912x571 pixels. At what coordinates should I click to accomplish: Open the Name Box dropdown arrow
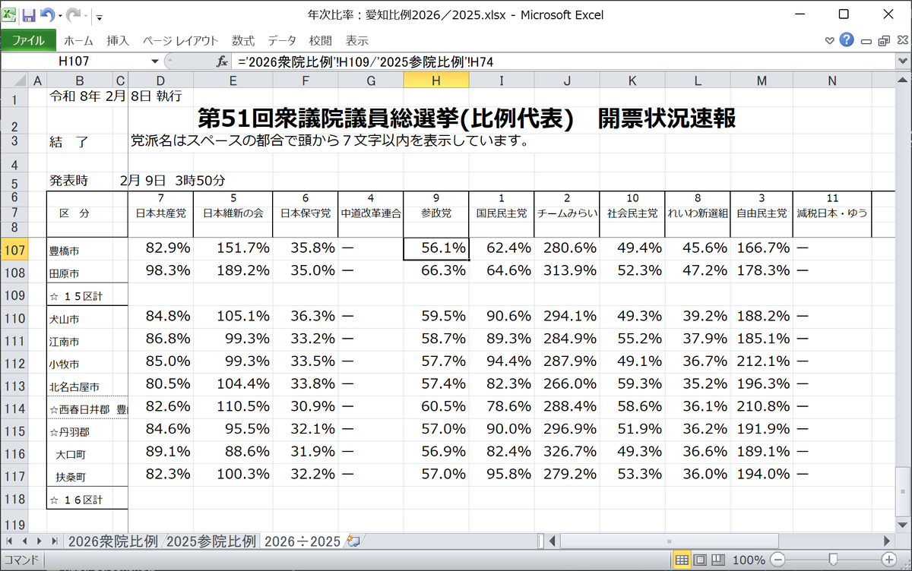coord(155,61)
